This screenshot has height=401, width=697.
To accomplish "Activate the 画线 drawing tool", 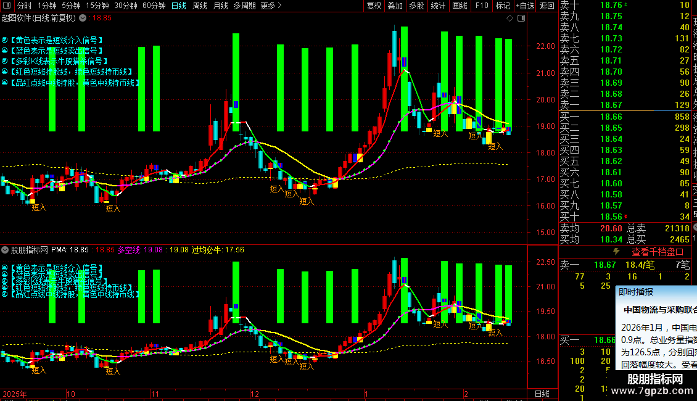I will (460, 6).
